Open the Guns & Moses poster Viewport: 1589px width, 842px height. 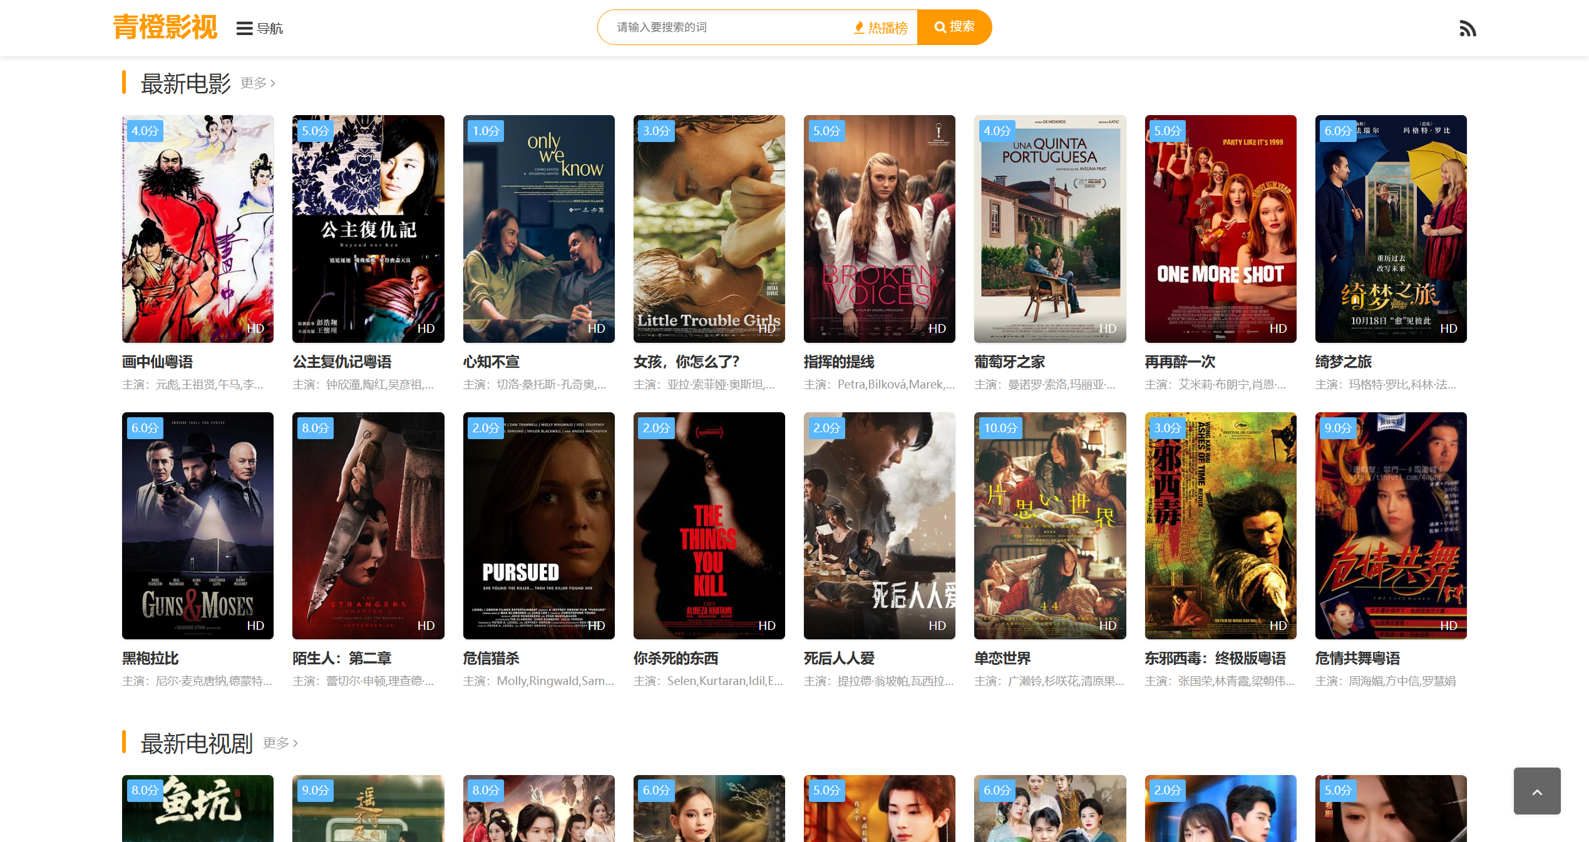point(197,525)
